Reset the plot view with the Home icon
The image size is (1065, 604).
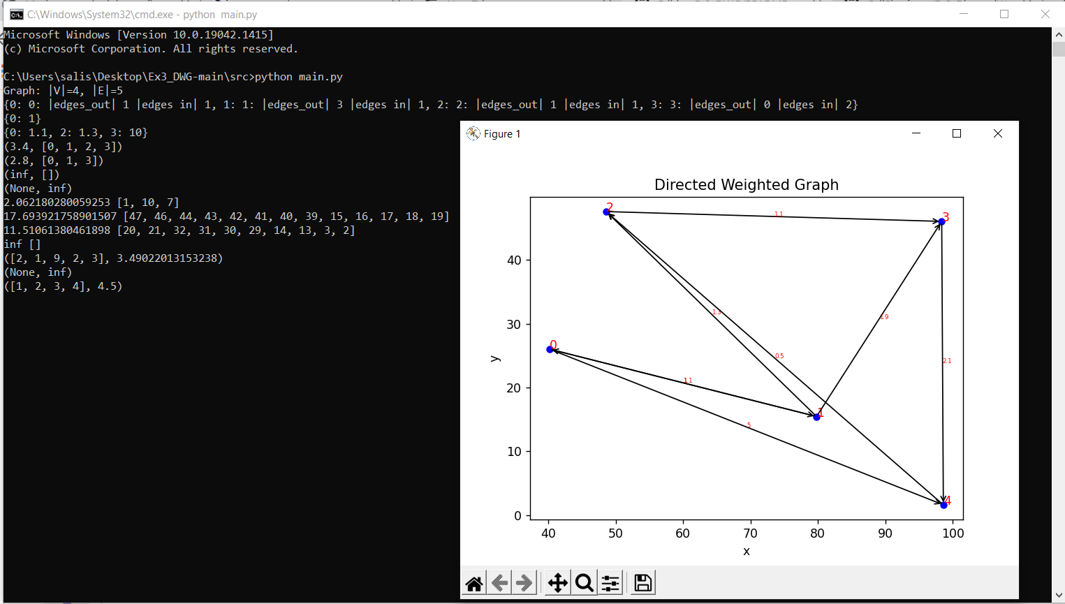point(473,582)
